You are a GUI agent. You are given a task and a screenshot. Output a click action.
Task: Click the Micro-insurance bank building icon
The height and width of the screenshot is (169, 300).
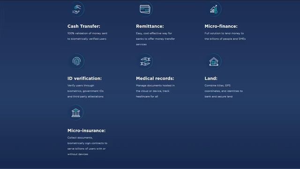tap(76, 113)
